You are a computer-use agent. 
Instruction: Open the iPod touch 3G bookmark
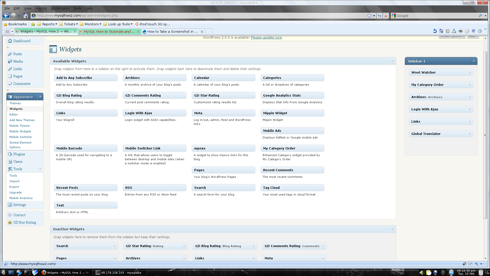[152, 24]
